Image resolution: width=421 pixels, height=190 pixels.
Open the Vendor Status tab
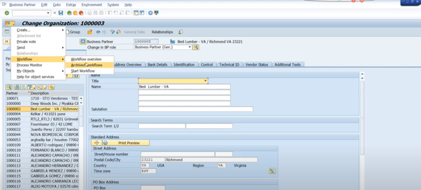pos(257,65)
